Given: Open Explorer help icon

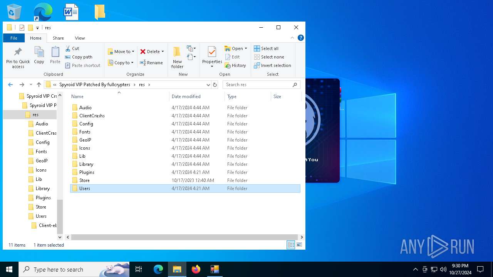Looking at the screenshot, I should (x=301, y=38).
